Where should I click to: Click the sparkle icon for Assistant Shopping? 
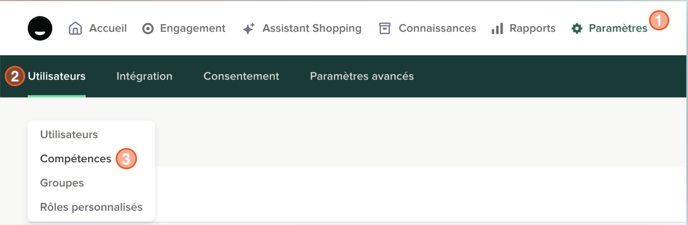click(x=249, y=29)
